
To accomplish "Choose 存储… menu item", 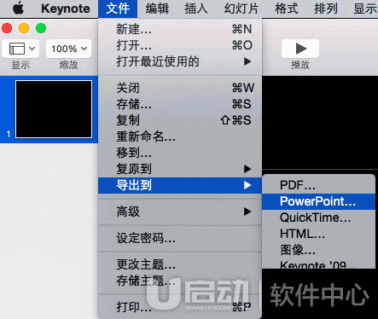I will pyautogui.click(x=180, y=104).
